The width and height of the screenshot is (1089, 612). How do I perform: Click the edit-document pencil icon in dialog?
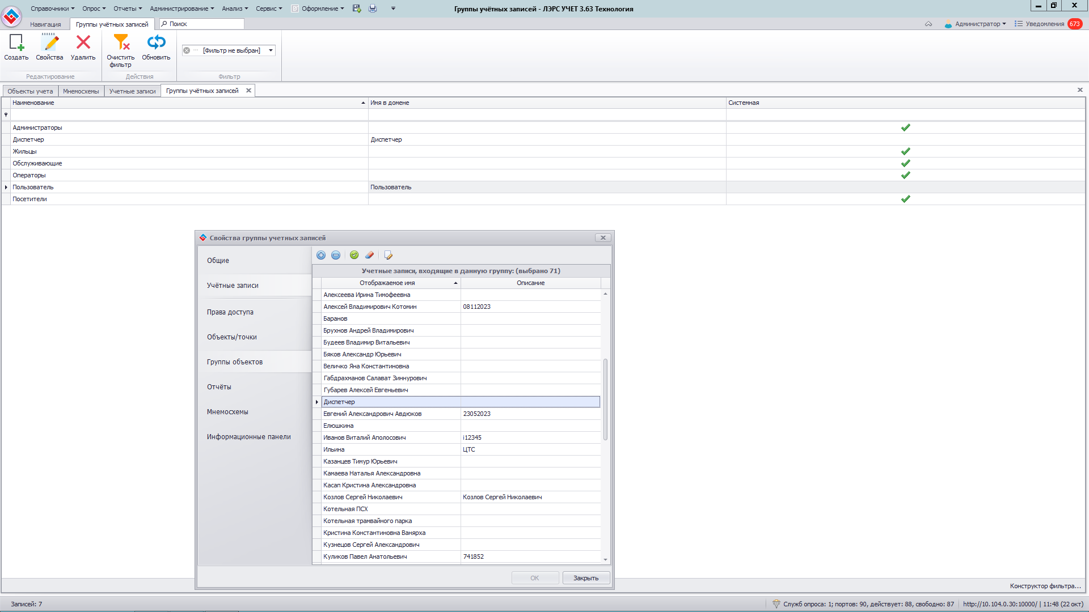click(x=388, y=256)
